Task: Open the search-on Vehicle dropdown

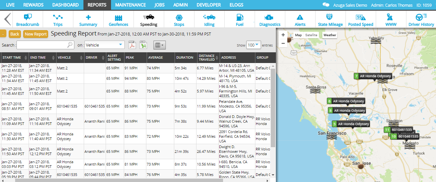Action: [104, 45]
